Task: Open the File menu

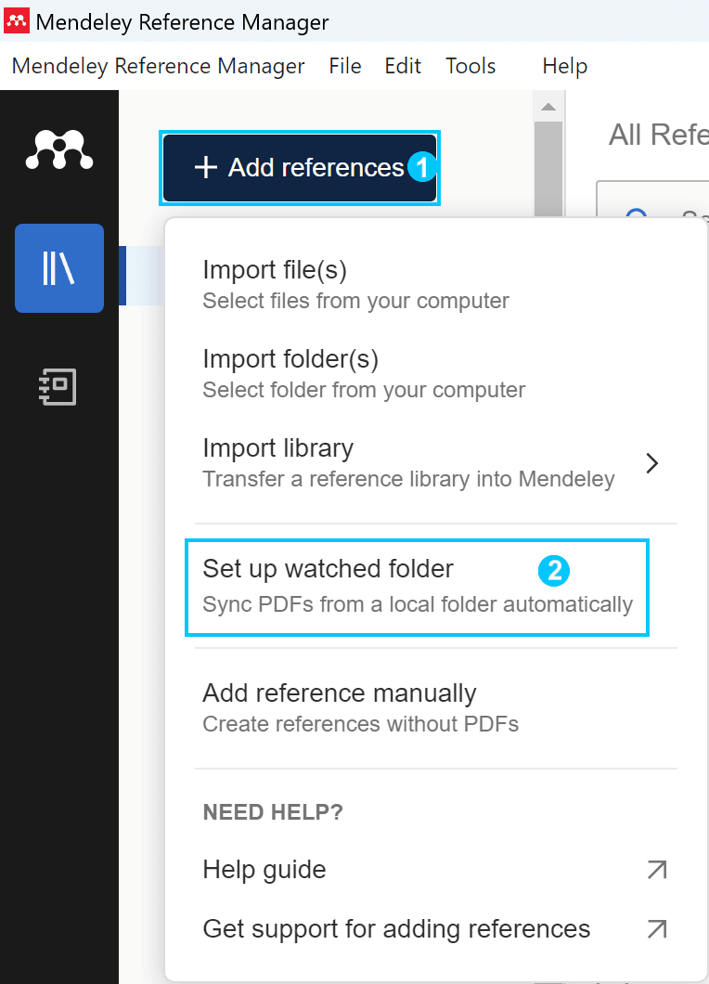Action: [345, 66]
